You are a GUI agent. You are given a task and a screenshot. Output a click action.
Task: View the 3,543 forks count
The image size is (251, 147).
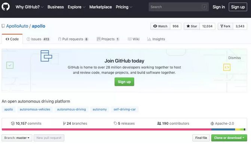[x=240, y=26]
